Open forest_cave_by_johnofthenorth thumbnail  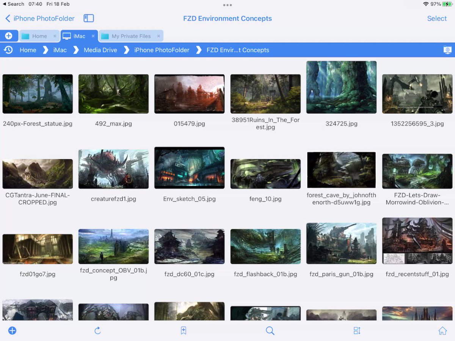pyautogui.click(x=341, y=170)
